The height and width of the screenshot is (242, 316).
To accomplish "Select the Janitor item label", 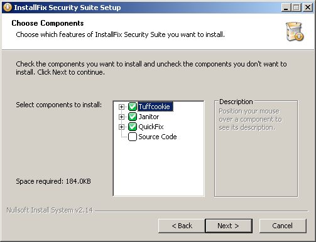I will point(149,117).
